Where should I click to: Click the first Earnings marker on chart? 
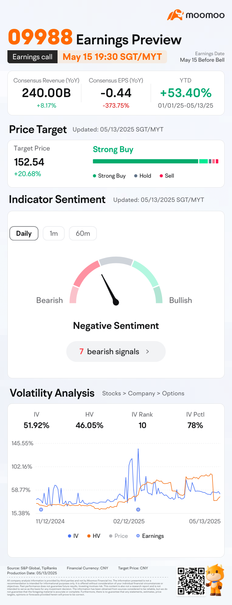tap(41, 509)
